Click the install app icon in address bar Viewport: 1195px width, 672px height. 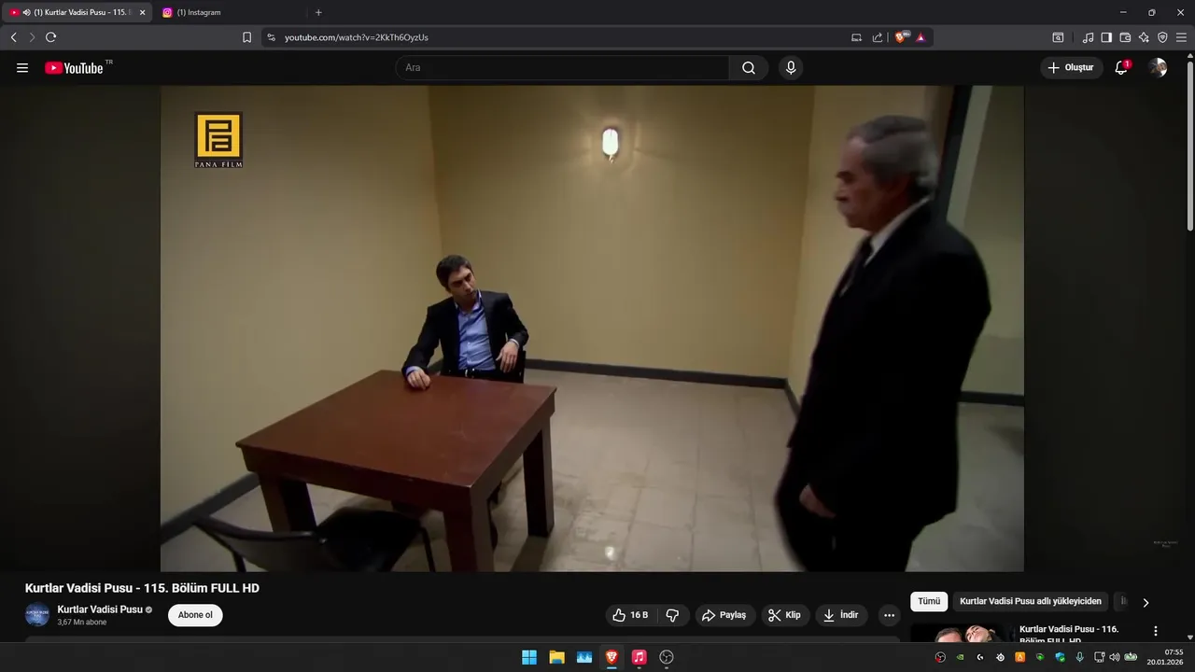856,37
